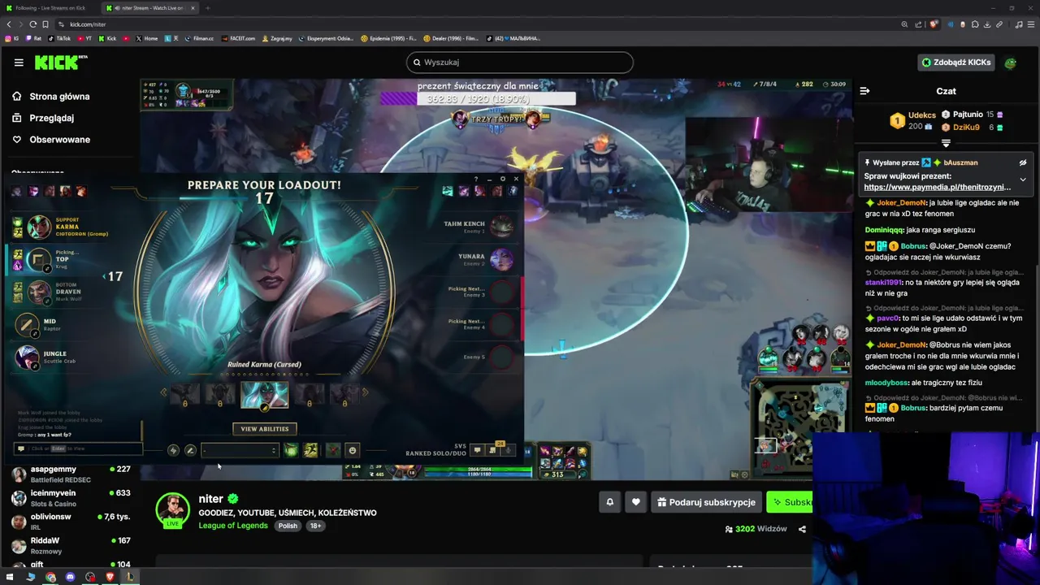Image resolution: width=1040 pixels, height=585 pixels.
Task: Click chat username stanki1991
Action: 883,283
